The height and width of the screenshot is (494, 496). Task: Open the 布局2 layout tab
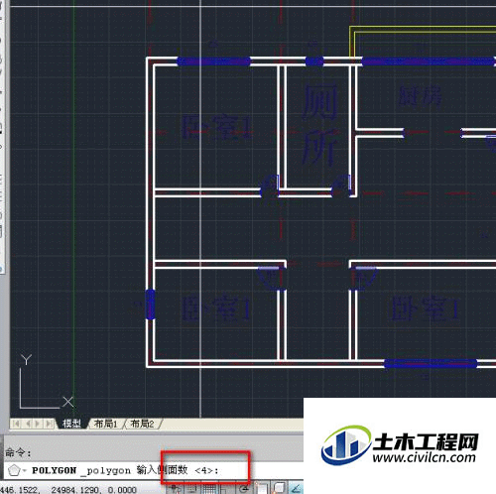pyautogui.click(x=143, y=424)
